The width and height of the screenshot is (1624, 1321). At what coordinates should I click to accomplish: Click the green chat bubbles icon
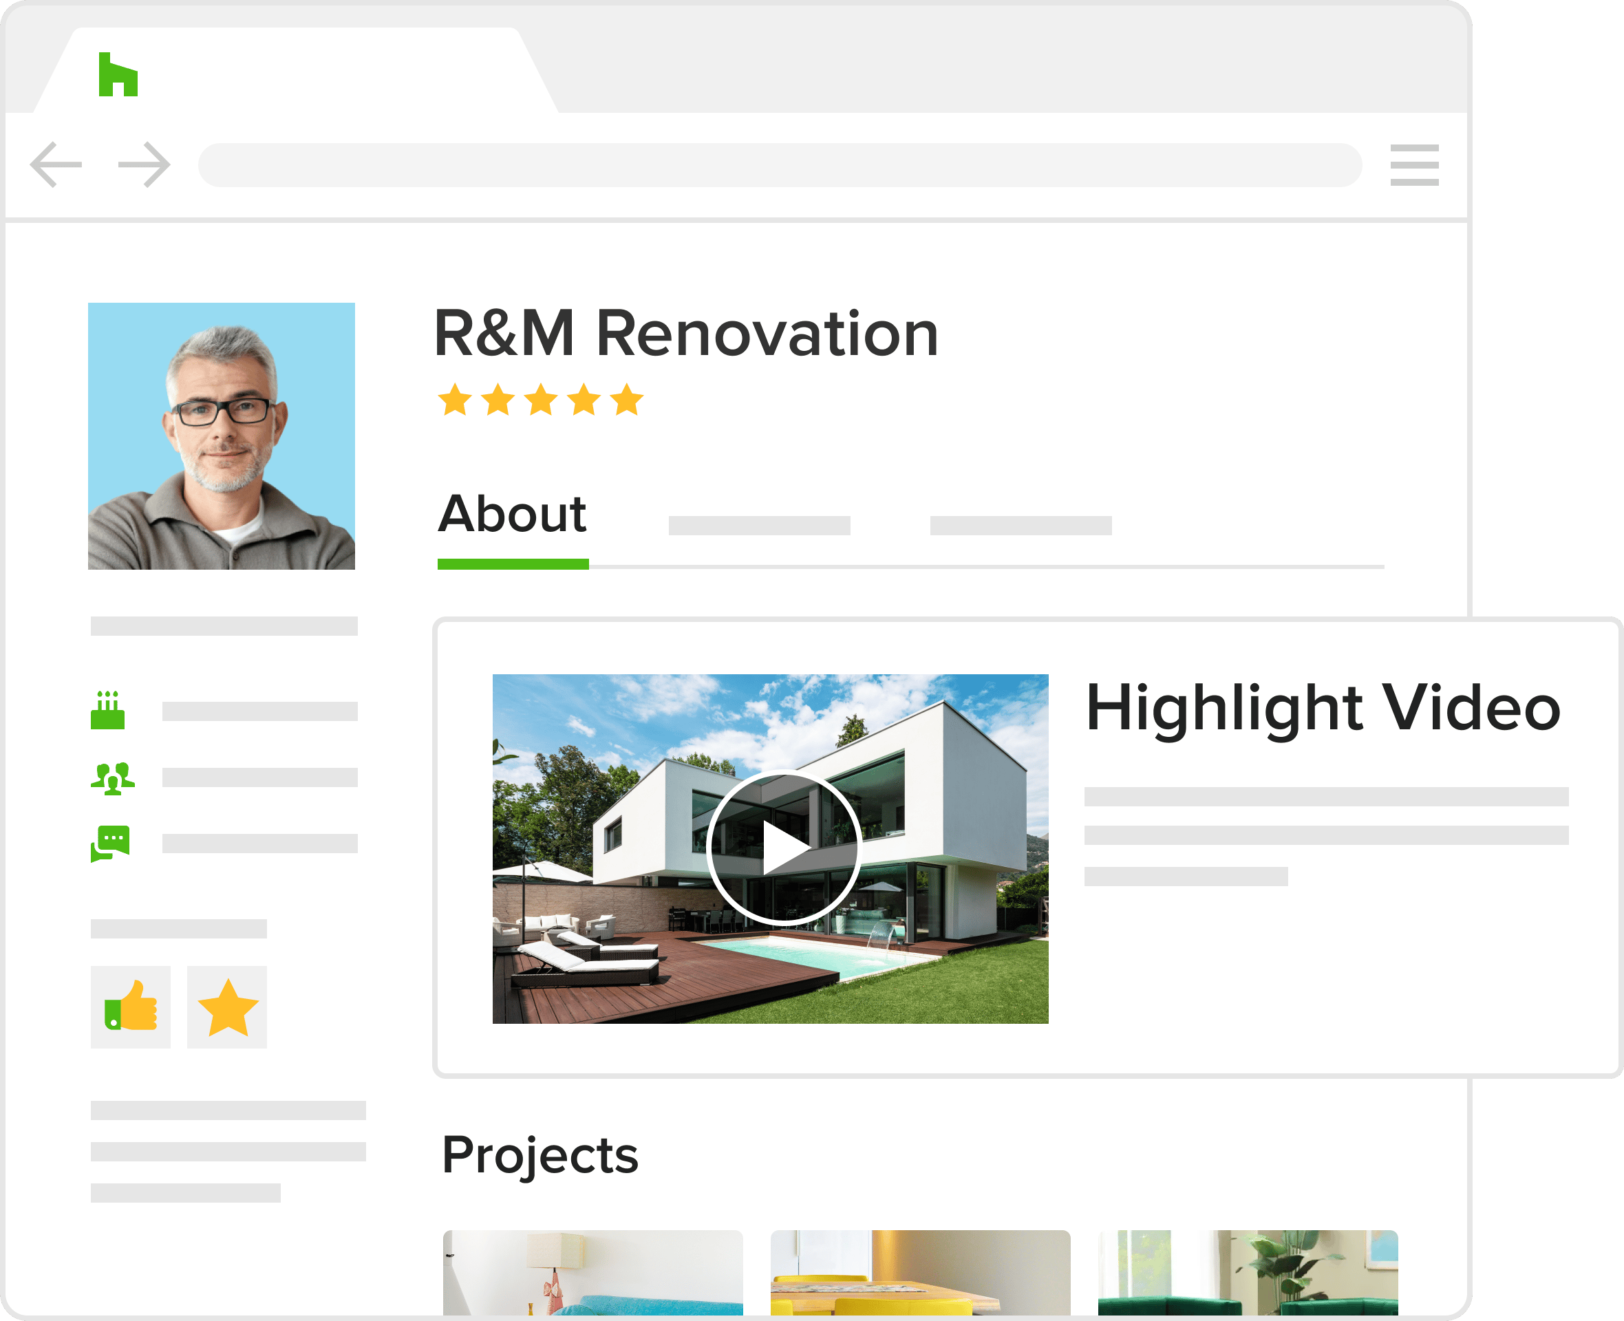pos(110,843)
